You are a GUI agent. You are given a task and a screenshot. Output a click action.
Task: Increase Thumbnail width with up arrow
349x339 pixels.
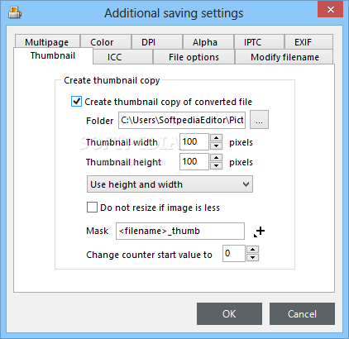(x=217, y=138)
